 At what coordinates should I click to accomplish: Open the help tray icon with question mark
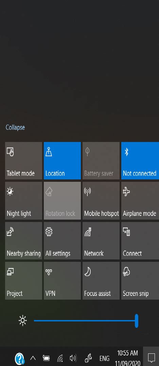(x=20, y=358)
